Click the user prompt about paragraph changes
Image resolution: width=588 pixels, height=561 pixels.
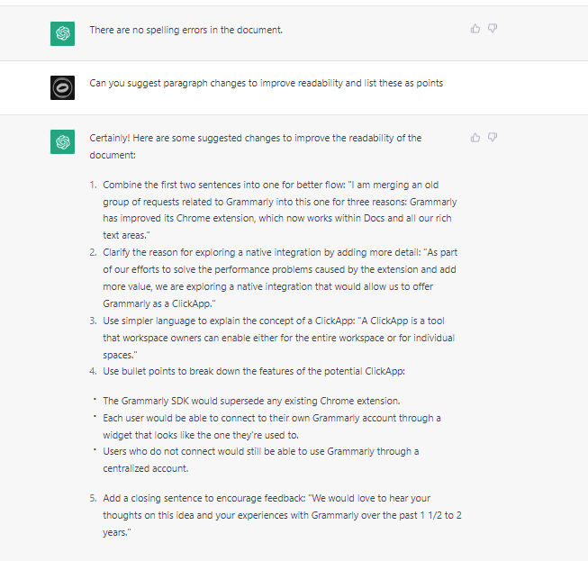point(267,83)
